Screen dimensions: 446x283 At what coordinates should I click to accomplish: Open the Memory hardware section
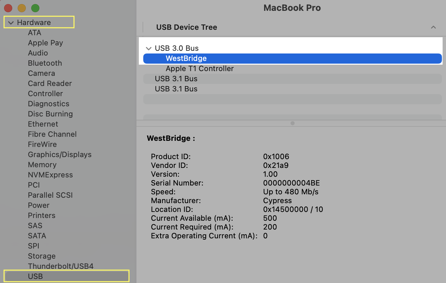[42, 165]
